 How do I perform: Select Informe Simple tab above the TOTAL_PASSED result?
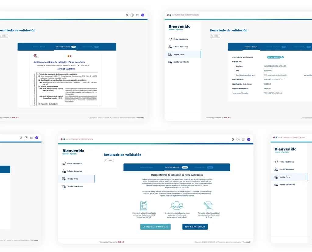(251, 47)
